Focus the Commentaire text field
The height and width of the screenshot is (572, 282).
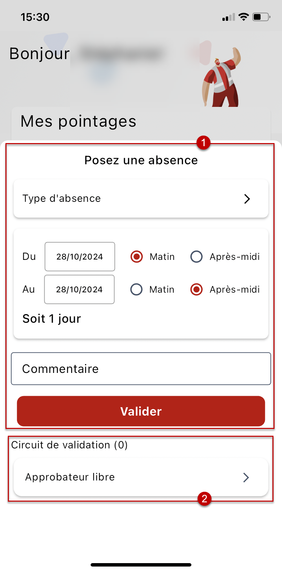tap(141, 369)
